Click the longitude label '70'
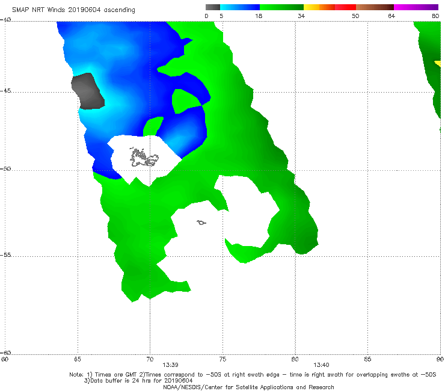Screen dimensions: 445x391 pos(150,359)
